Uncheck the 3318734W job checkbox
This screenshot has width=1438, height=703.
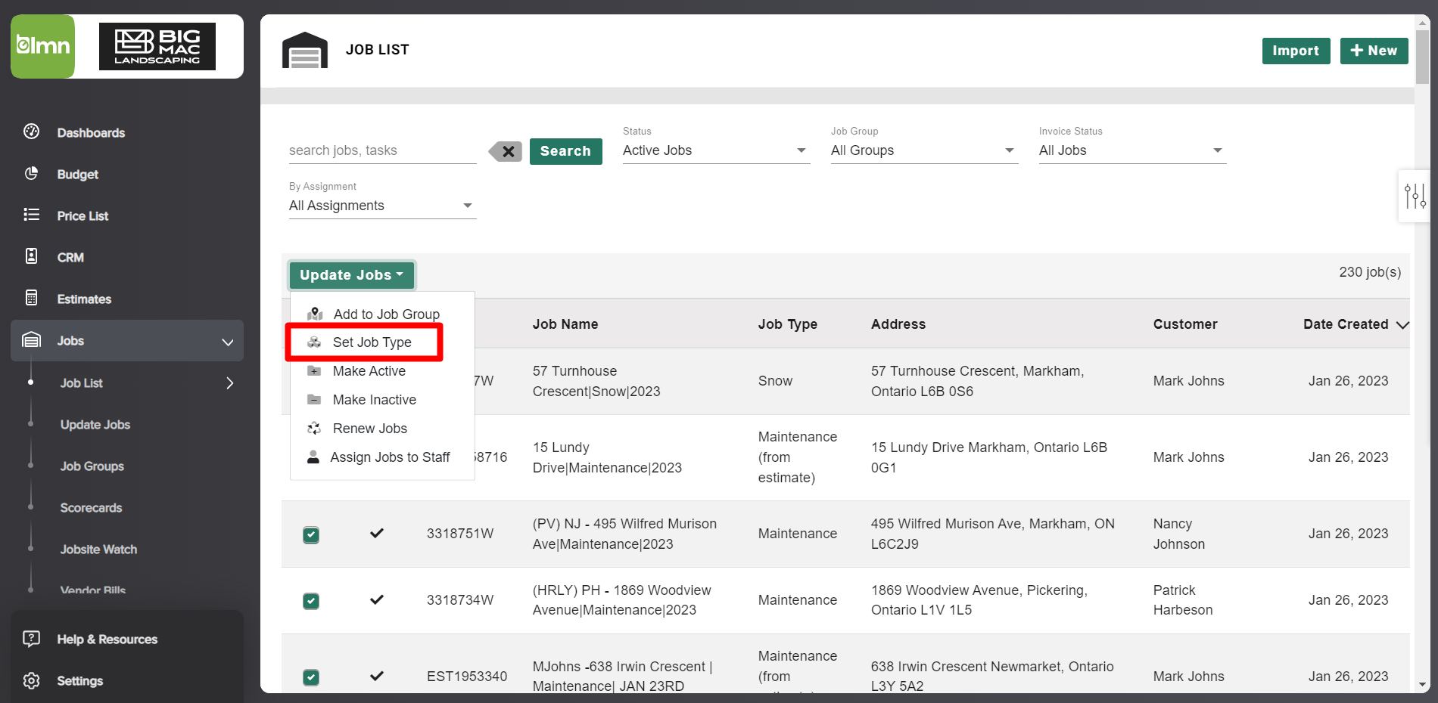311,601
